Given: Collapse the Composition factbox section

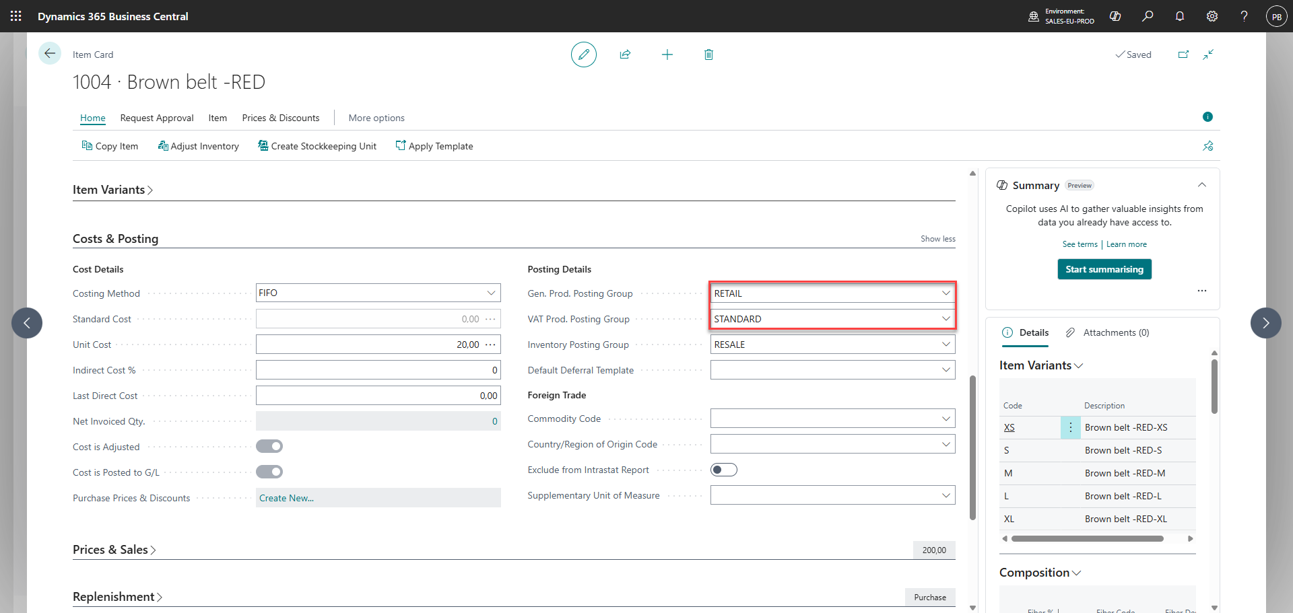Looking at the screenshot, I should click(x=1040, y=573).
